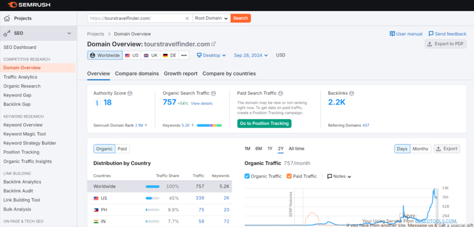This screenshot has height=227, width=474.
Task: Open Overview tab
Action: [99, 74]
